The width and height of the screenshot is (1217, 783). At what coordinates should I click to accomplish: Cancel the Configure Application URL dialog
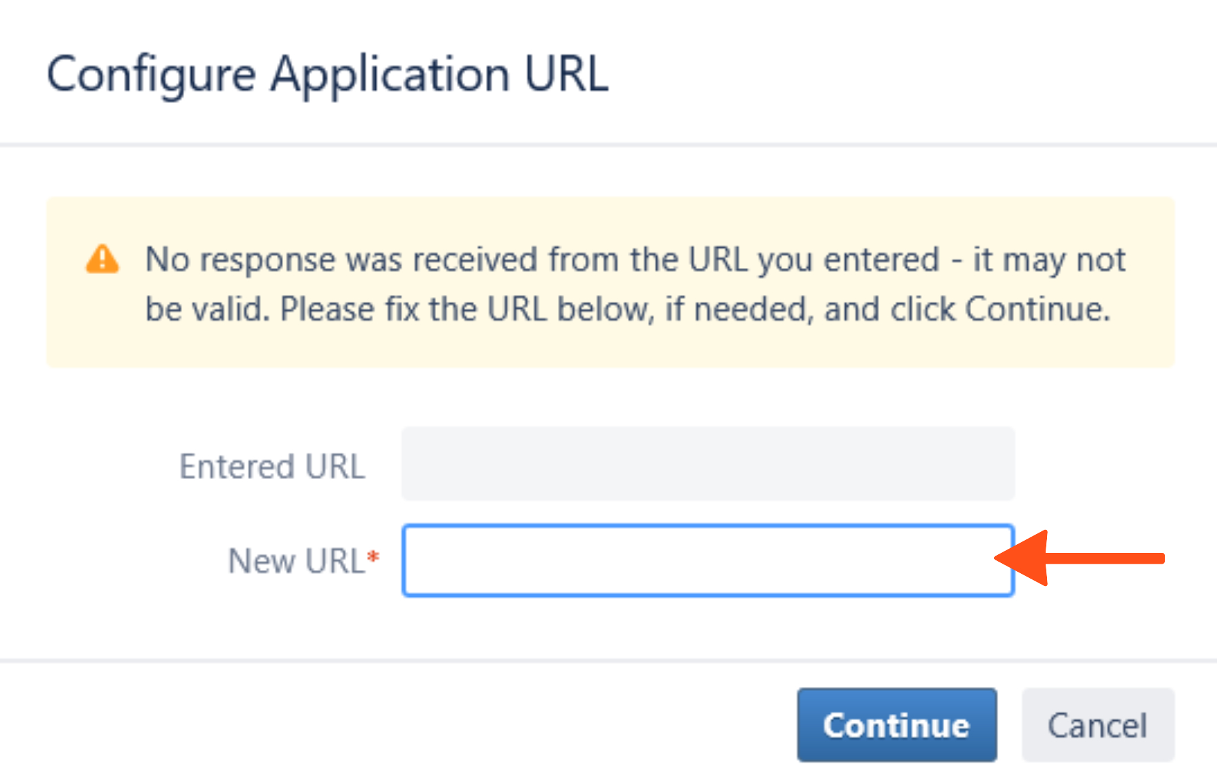(1097, 725)
